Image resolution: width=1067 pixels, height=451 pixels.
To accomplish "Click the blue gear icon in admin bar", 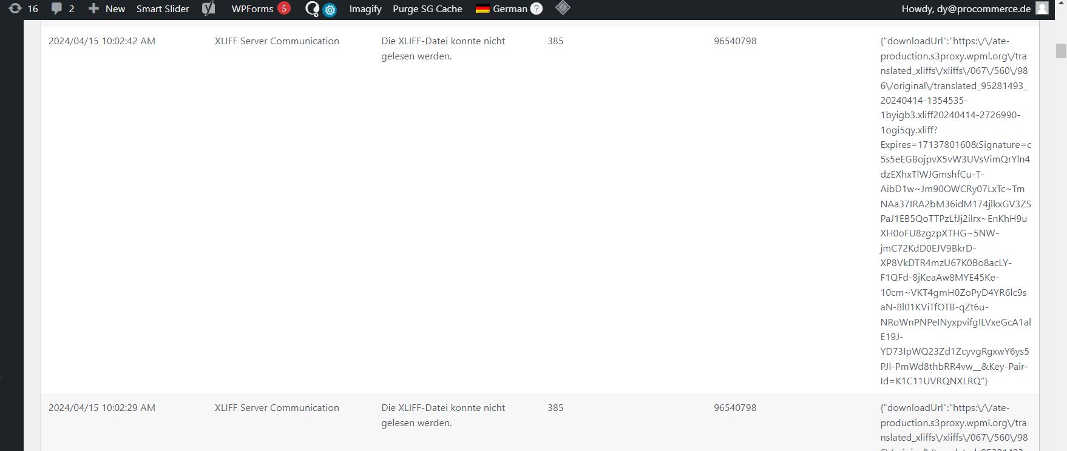I will [330, 10].
